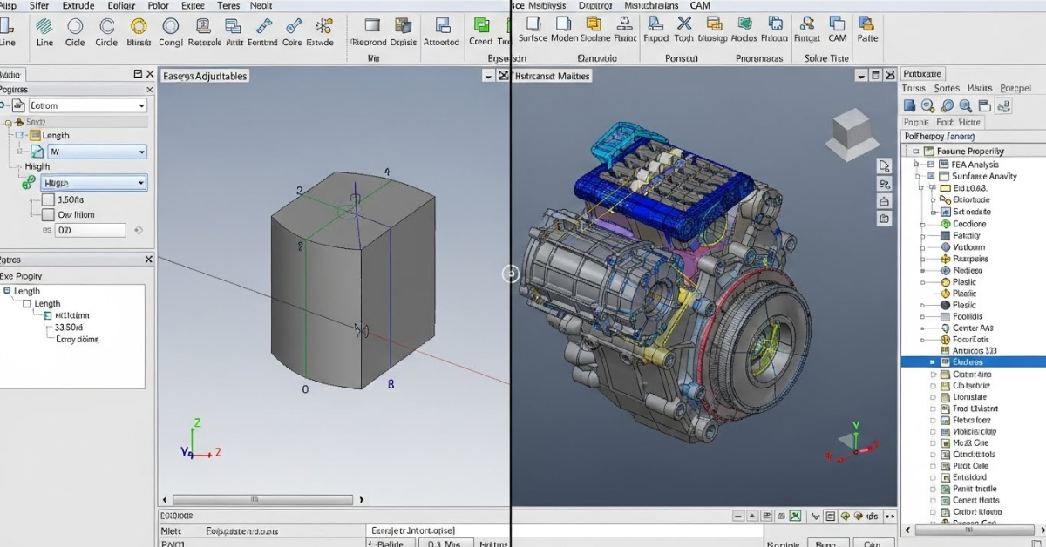Select the Cicle sketch tool
The image size is (1046, 547).
(75, 28)
